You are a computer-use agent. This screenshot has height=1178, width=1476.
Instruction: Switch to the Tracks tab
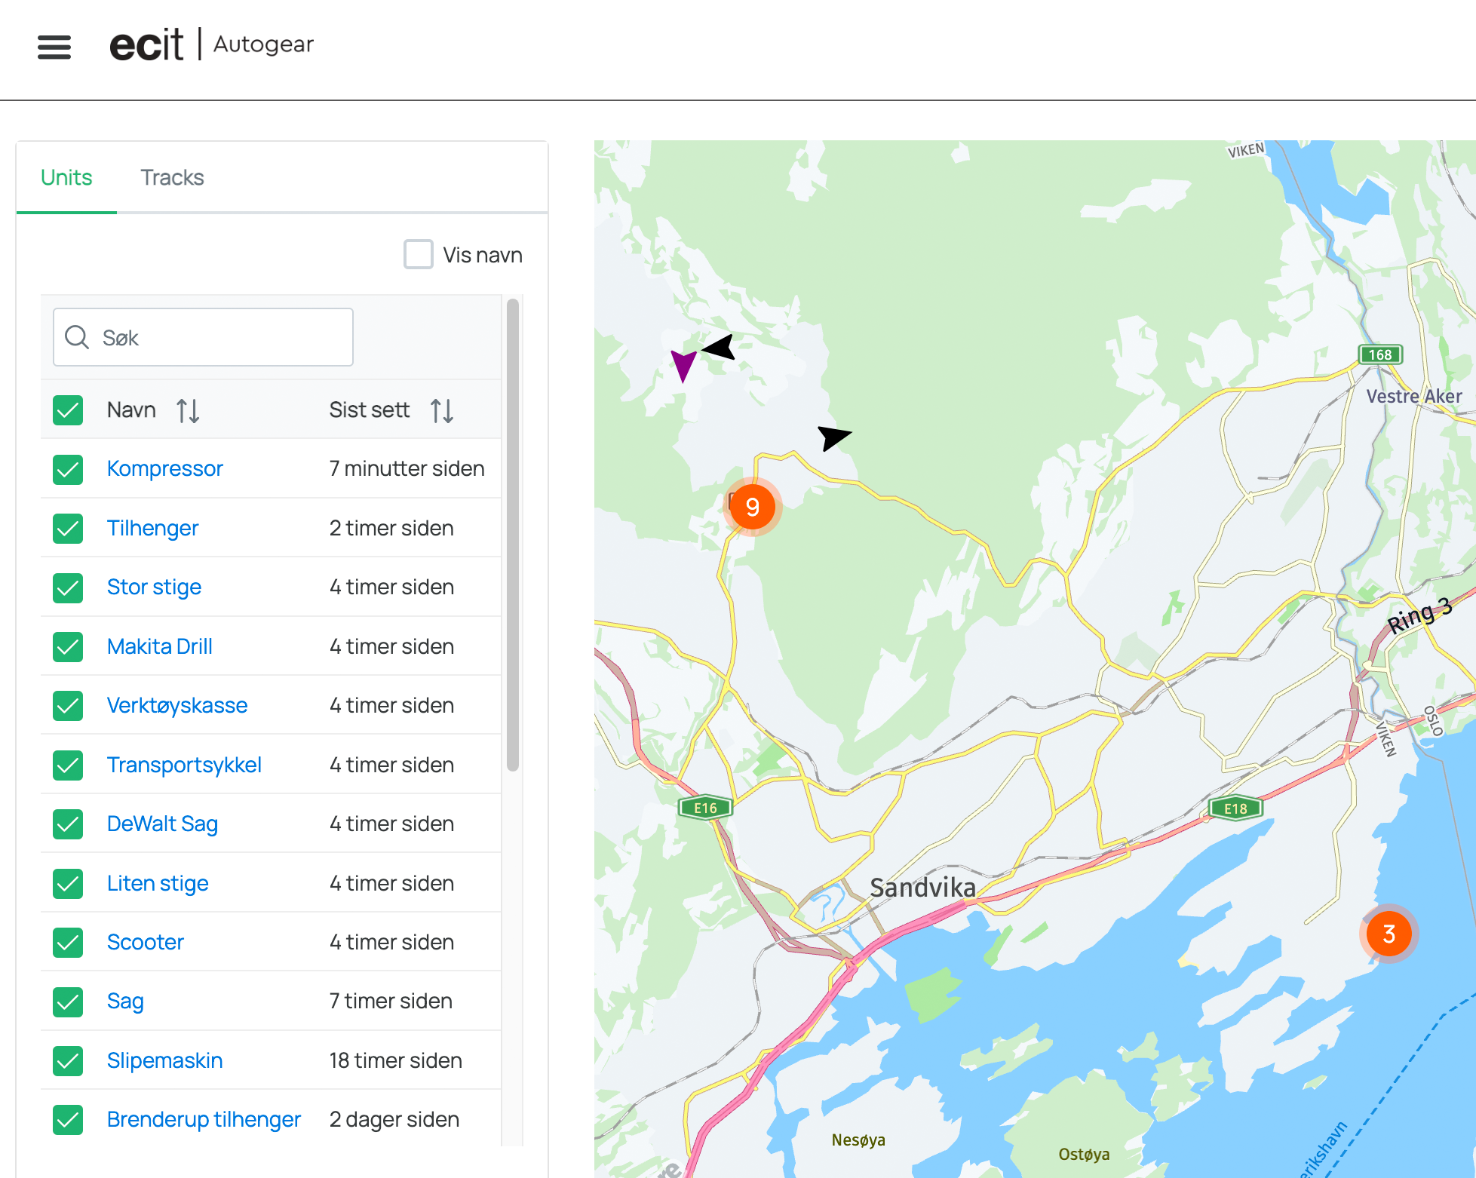point(172,177)
